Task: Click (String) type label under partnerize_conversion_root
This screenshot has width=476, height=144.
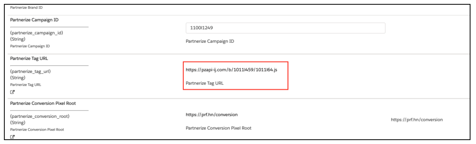Action: [18, 123]
